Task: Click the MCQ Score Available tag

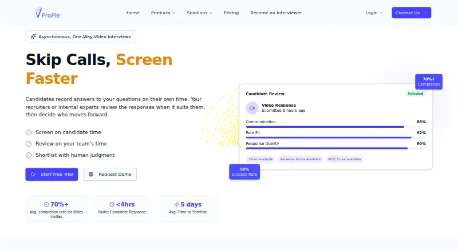Action: [345, 159]
